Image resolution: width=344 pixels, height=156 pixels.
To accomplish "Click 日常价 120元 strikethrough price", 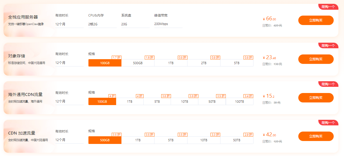I will tap(272, 142).
